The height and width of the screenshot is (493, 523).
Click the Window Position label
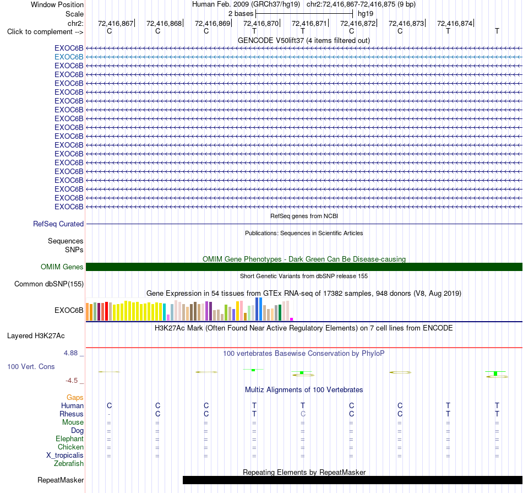pyautogui.click(x=57, y=4)
